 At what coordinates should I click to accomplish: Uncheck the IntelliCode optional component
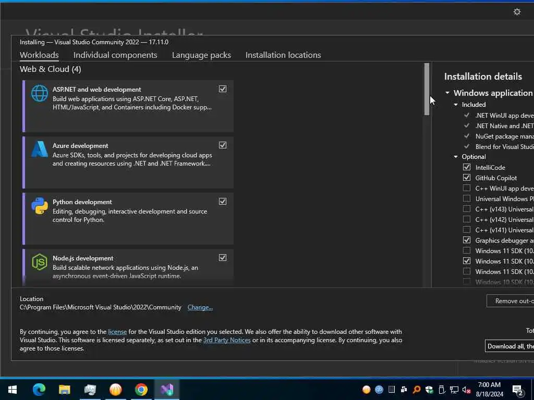tap(467, 167)
